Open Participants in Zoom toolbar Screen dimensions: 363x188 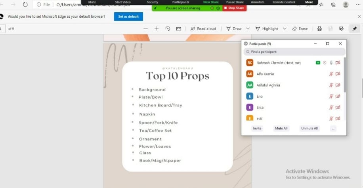click(181, 2)
